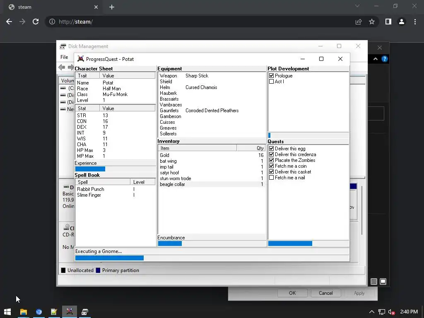
Task: Open the Windows Start menu
Action: click(7, 312)
